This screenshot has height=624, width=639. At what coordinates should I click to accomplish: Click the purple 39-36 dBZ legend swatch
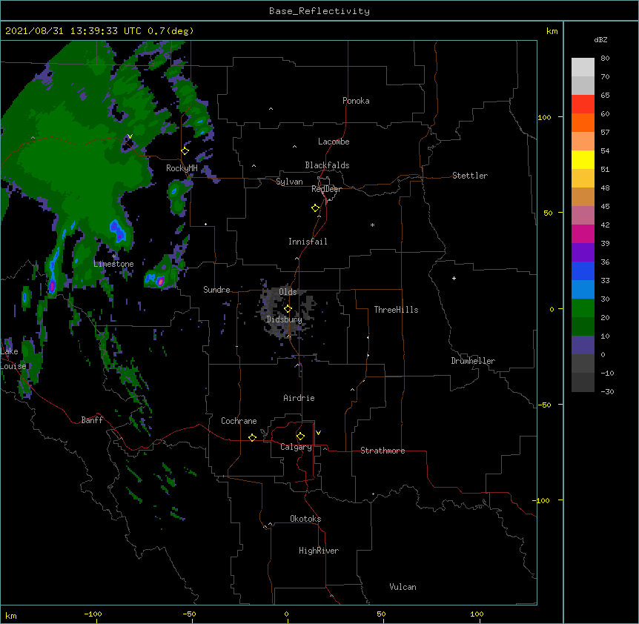coord(583,253)
